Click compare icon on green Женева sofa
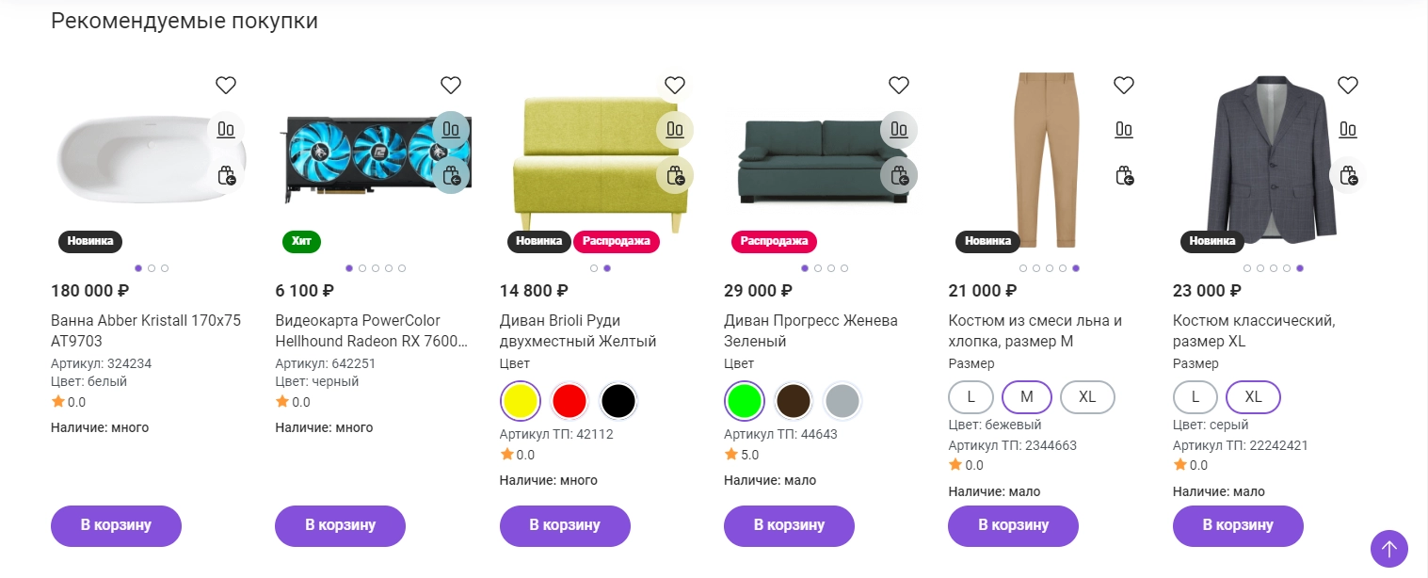The image size is (1428, 578). point(899,130)
